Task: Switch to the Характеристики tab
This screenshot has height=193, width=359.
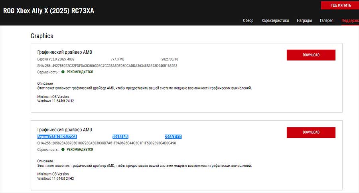Action: 275,21
